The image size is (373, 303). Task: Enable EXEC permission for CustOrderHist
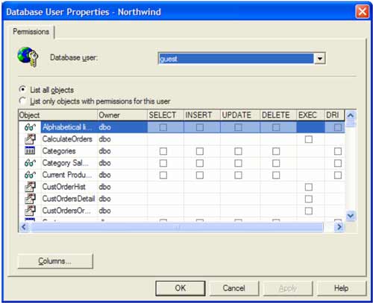click(309, 187)
